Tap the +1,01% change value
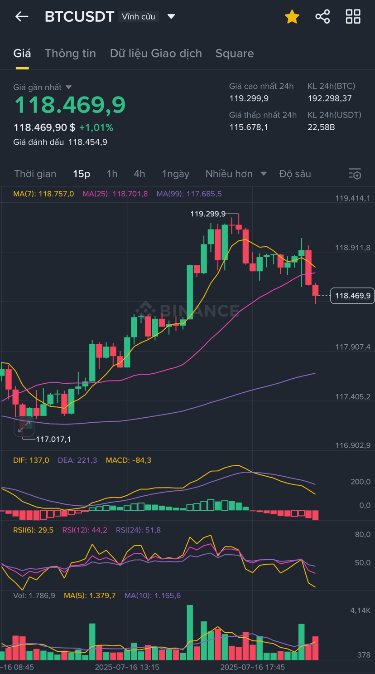This screenshot has width=375, height=674. coord(96,127)
